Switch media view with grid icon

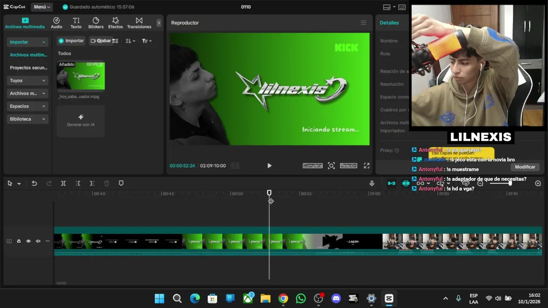point(115,41)
